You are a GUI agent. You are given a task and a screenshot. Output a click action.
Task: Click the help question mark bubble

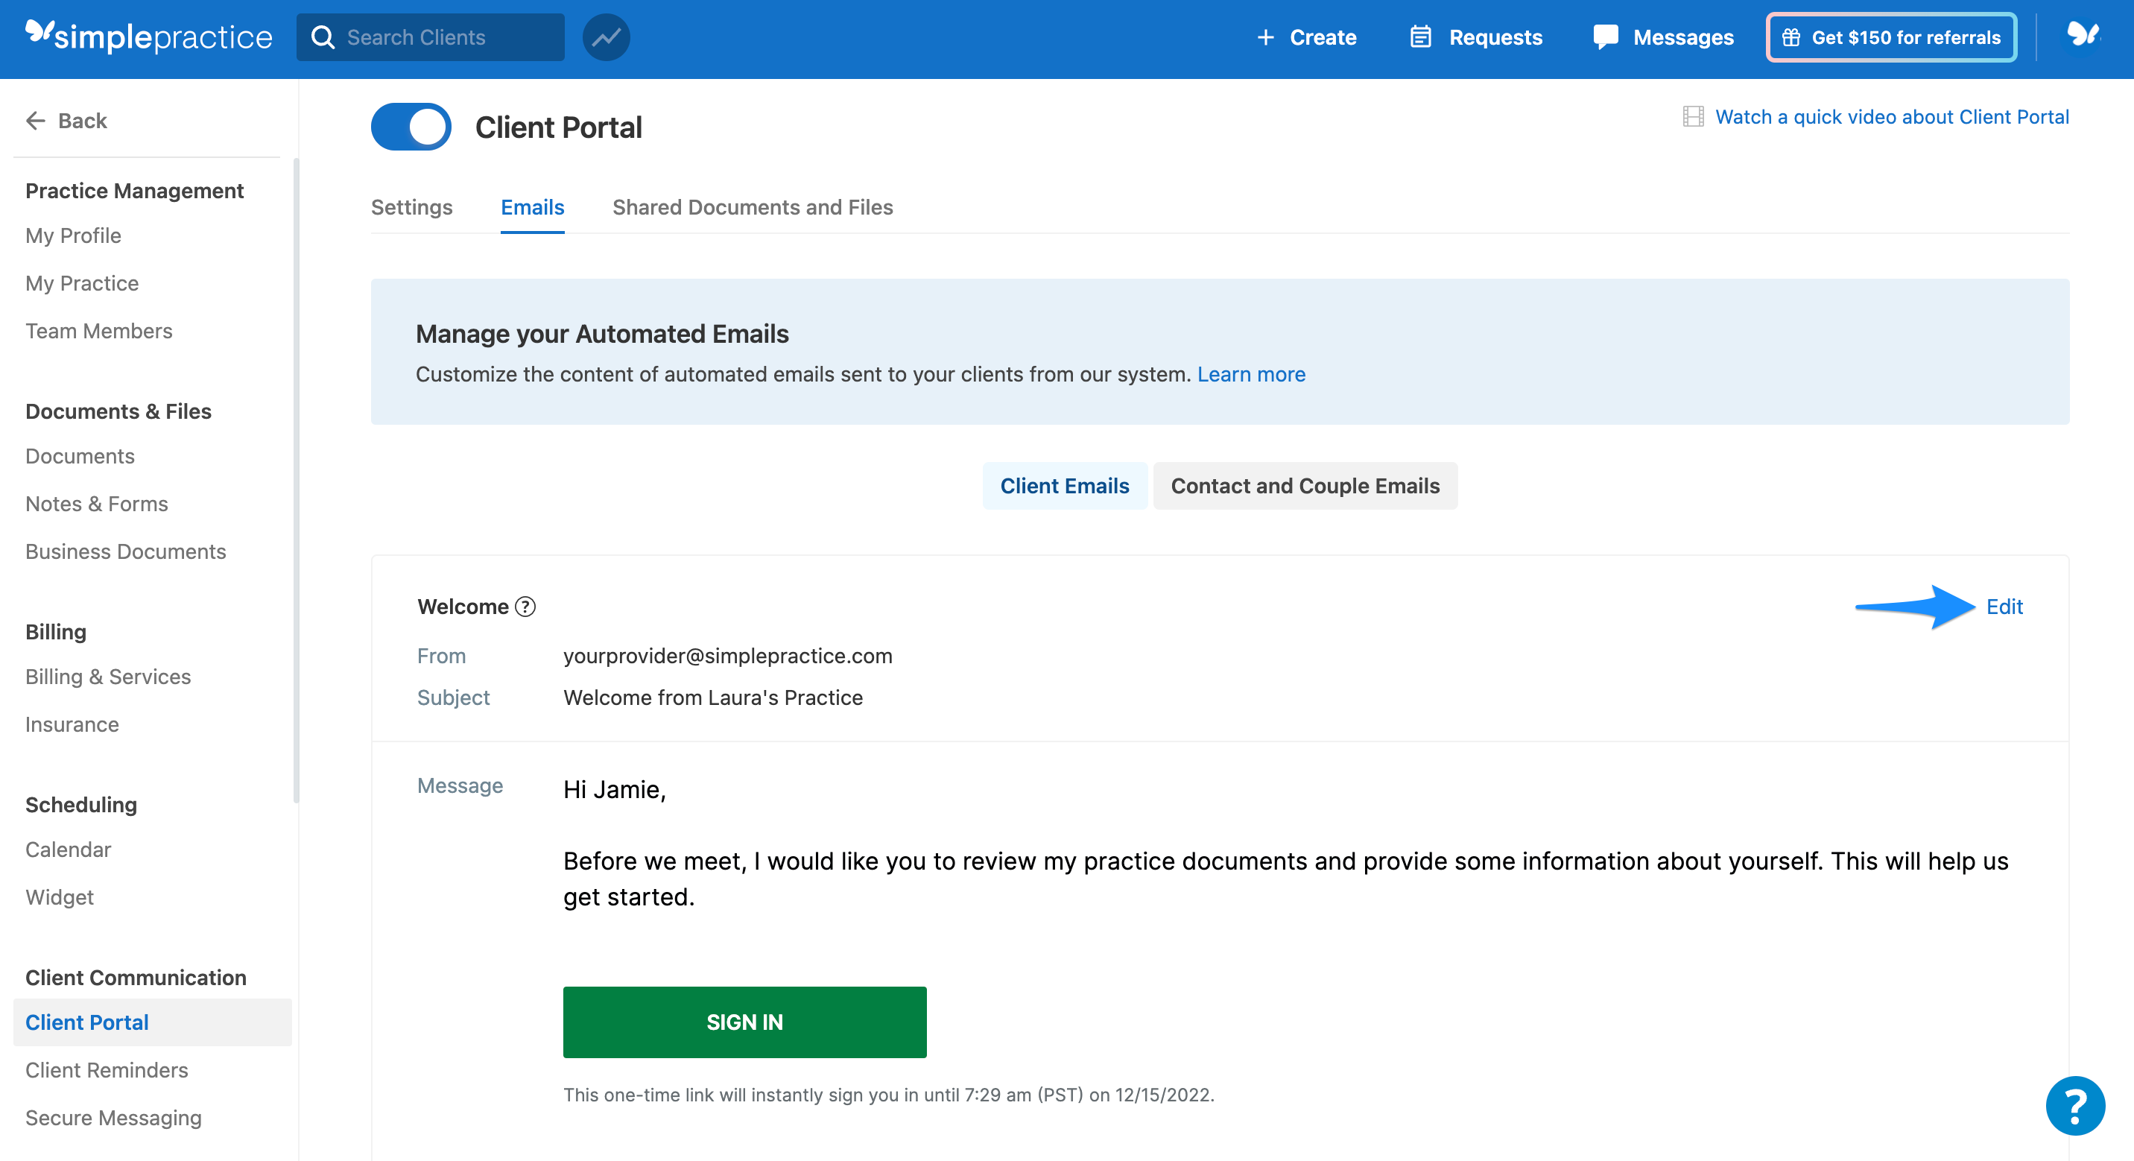2074,1107
